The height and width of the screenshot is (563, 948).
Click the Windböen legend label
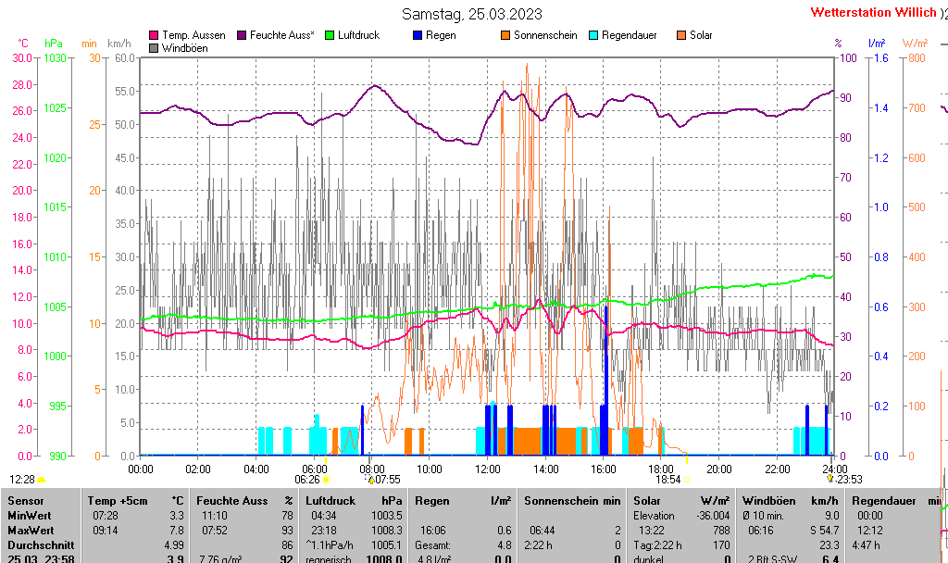coord(185,48)
